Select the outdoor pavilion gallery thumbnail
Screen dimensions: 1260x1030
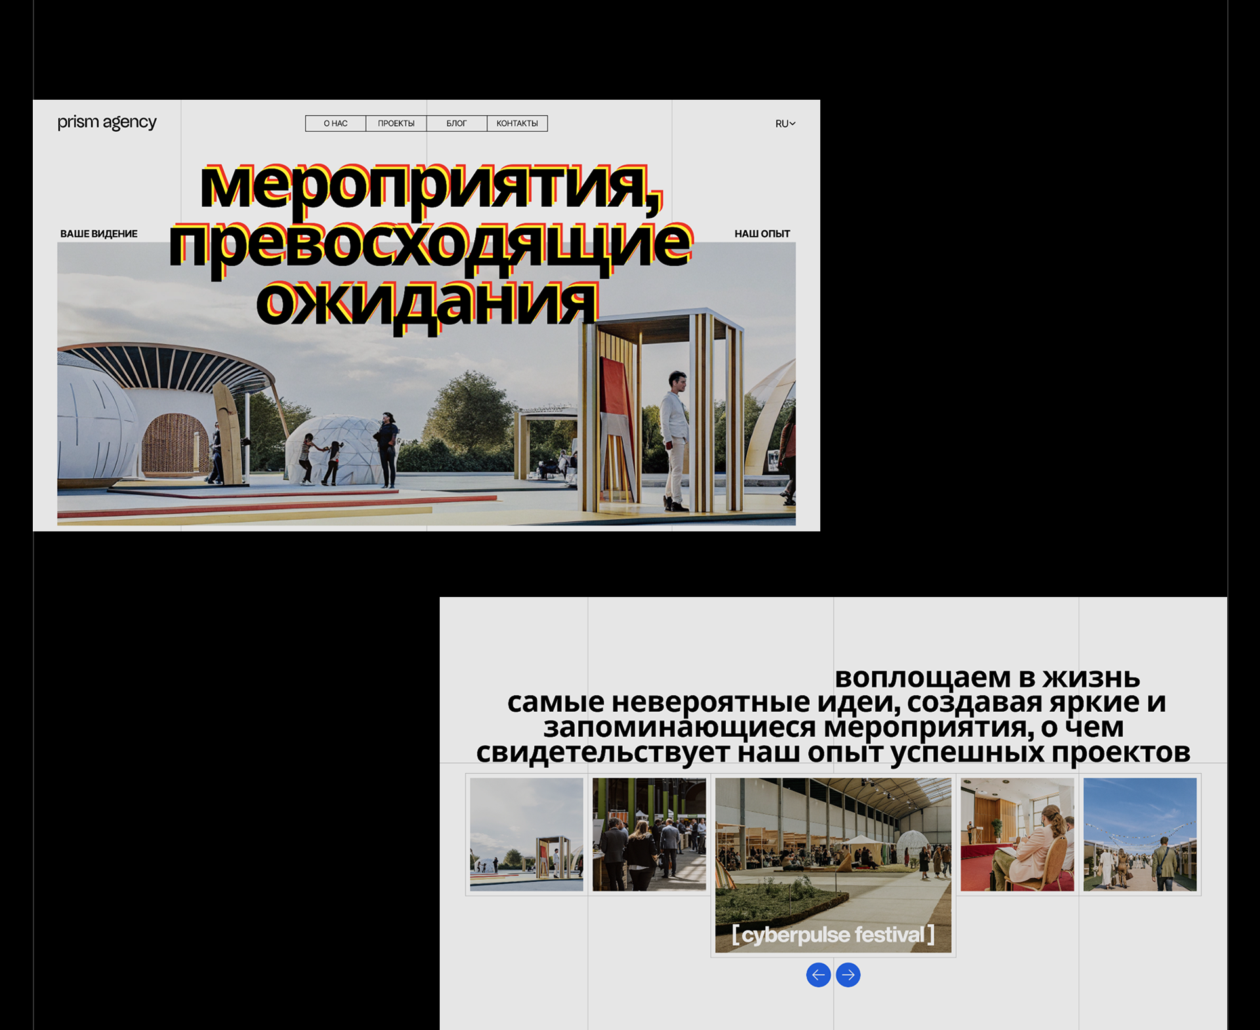click(x=526, y=834)
